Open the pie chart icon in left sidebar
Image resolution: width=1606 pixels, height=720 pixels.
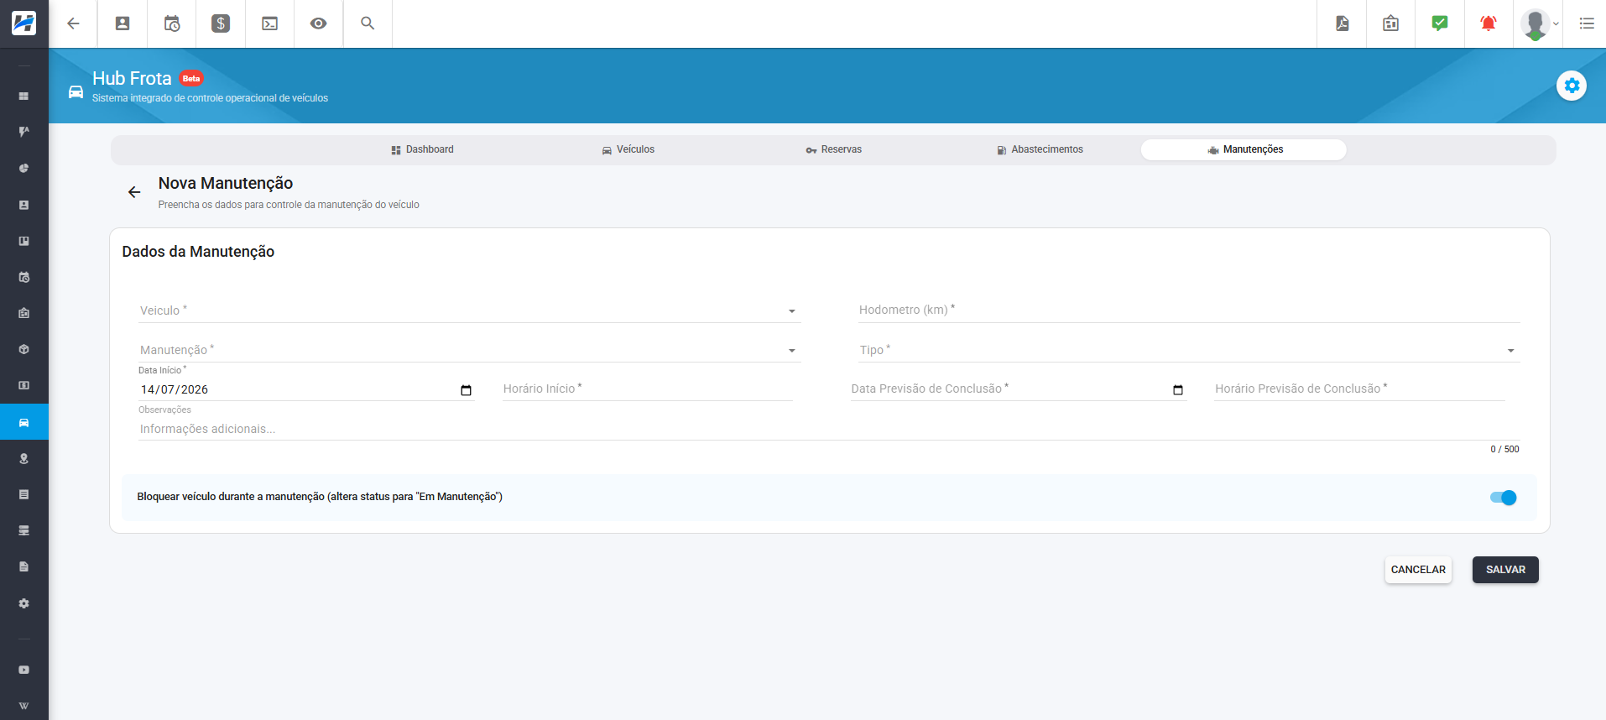click(x=23, y=169)
